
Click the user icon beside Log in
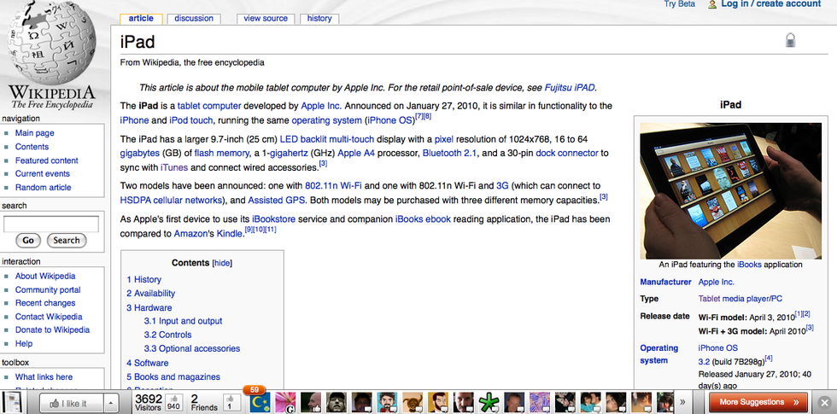(x=711, y=4)
